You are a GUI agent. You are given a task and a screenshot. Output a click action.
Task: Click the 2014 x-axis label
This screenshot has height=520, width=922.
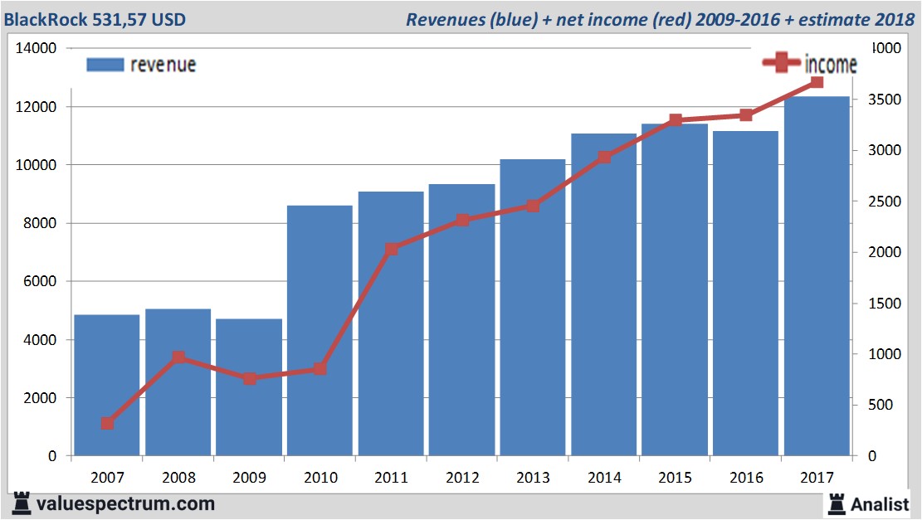coord(604,478)
